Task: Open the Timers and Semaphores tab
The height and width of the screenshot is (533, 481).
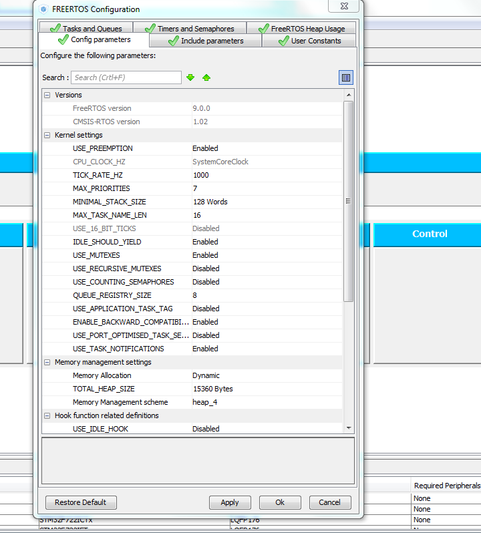Action: [x=190, y=28]
